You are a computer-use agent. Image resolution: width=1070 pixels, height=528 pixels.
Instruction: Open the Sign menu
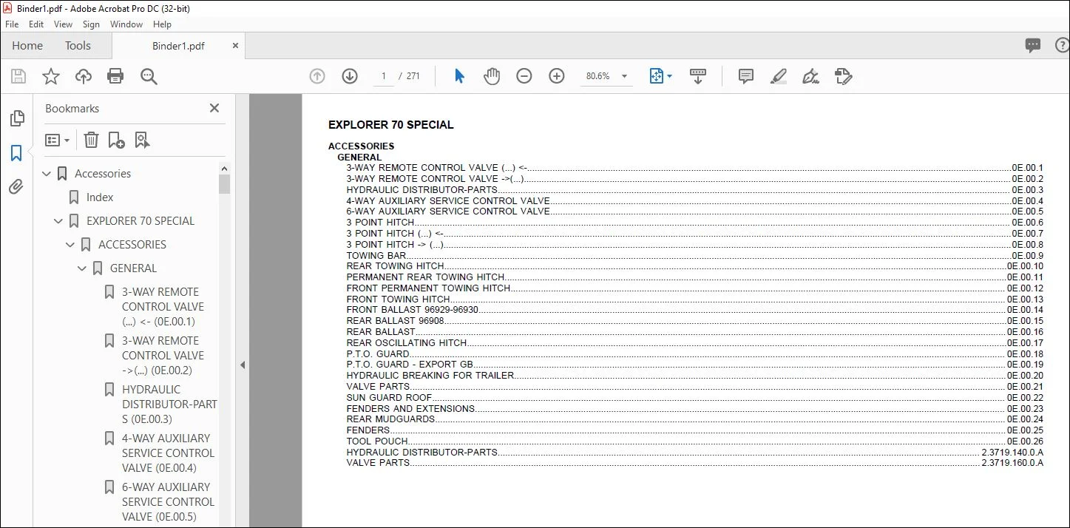pyautogui.click(x=91, y=24)
